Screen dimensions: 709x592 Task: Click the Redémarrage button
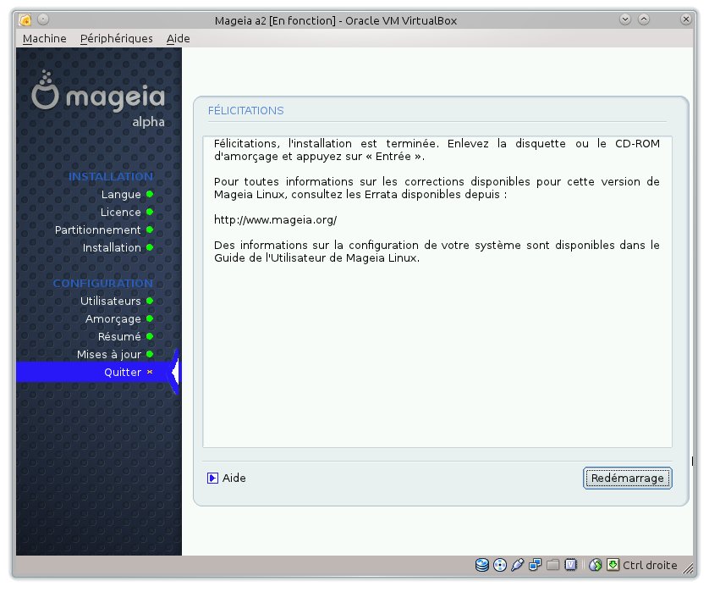click(x=628, y=478)
